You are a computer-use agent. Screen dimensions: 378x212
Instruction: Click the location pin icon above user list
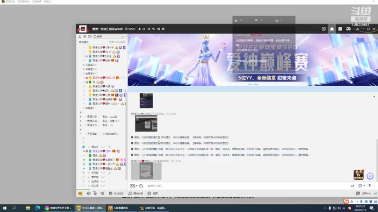[85, 37]
